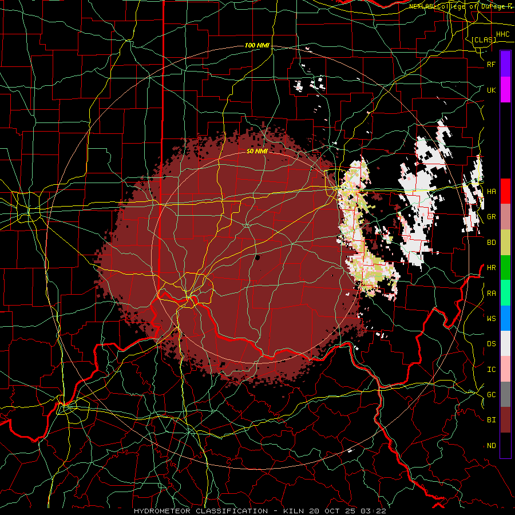Pick the dark green HR legend swatch
This screenshot has width=515, height=515.
(x=505, y=267)
